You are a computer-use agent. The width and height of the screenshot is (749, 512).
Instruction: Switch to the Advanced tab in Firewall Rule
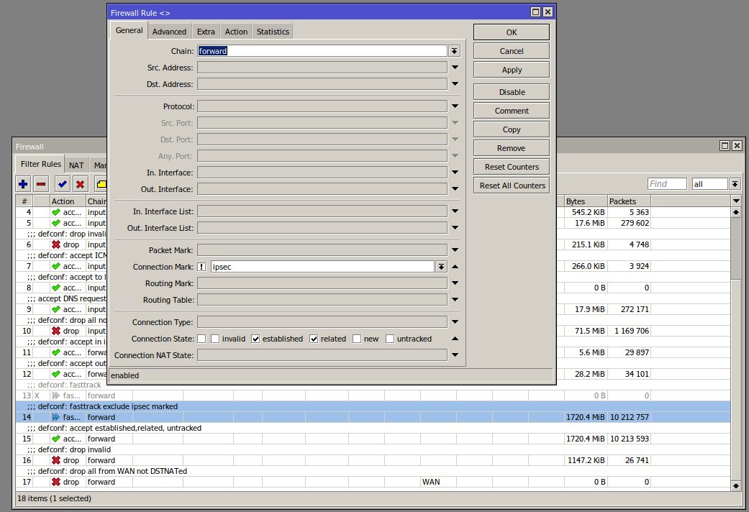(x=169, y=31)
